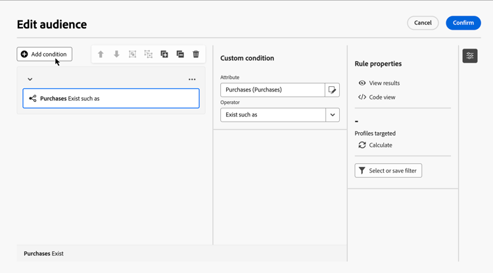Open the edit attribute expression icon
This screenshot has width=493, height=273.
point(332,90)
